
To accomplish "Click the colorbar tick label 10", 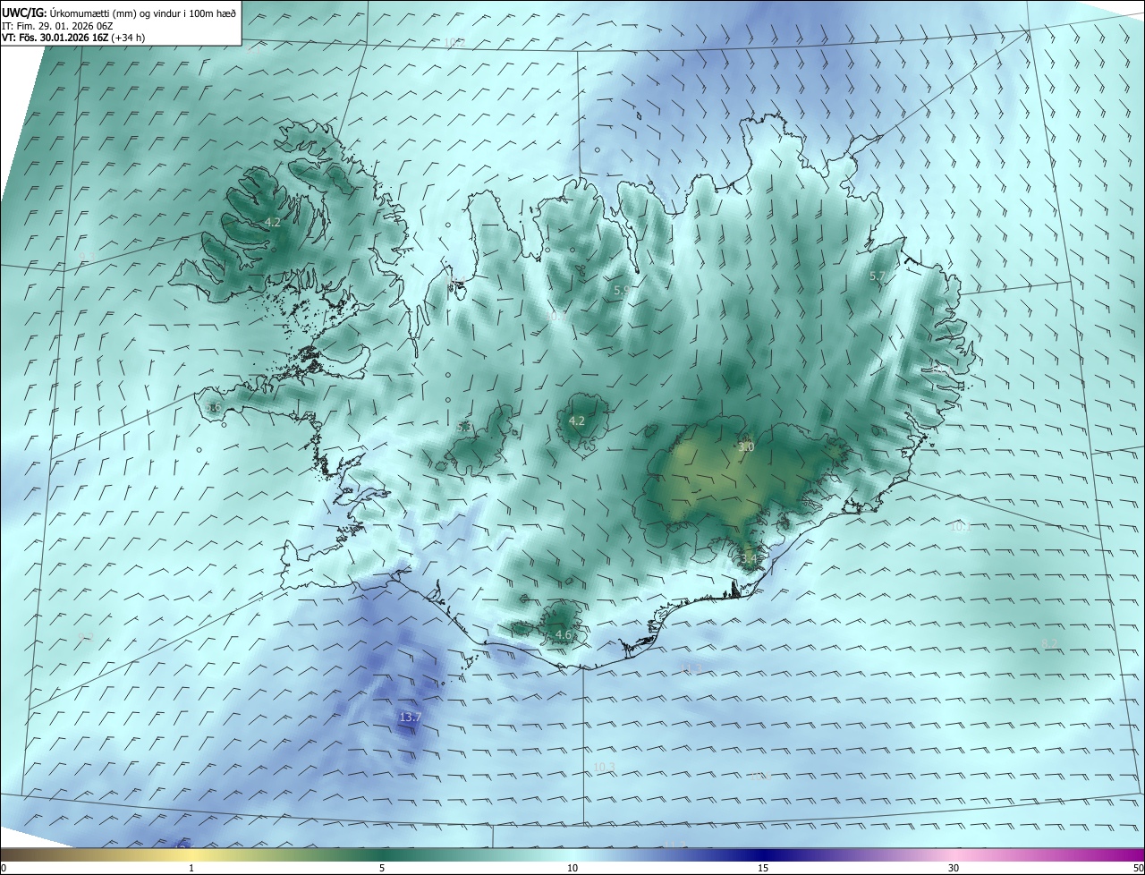I will click(572, 868).
